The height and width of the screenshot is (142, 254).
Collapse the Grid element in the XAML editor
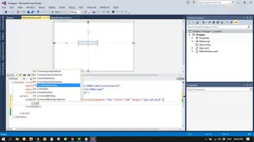pos(12,96)
